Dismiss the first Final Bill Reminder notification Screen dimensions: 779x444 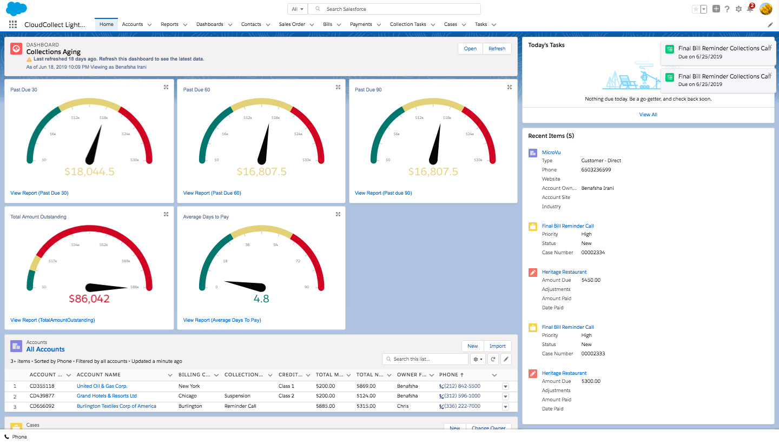(x=770, y=47)
